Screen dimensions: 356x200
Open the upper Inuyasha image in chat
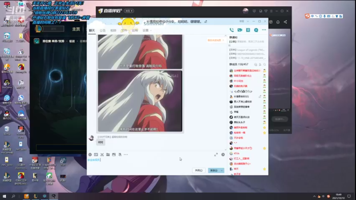click(x=140, y=52)
